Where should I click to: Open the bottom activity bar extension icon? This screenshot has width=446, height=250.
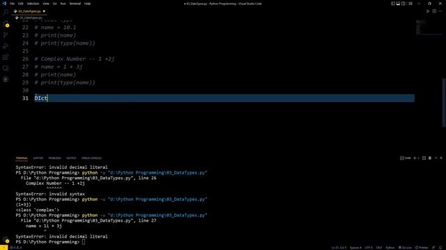[6, 79]
